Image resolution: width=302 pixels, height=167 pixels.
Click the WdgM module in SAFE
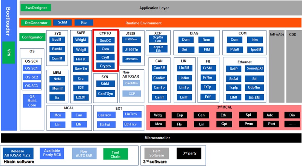(81, 40)
